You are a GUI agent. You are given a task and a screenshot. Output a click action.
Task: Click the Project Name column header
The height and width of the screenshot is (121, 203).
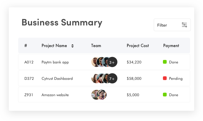point(54,46)
